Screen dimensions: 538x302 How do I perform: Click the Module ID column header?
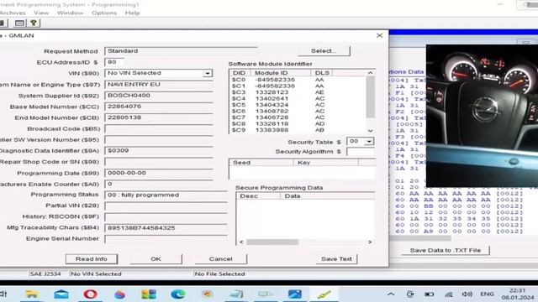(x=281, y=73)
